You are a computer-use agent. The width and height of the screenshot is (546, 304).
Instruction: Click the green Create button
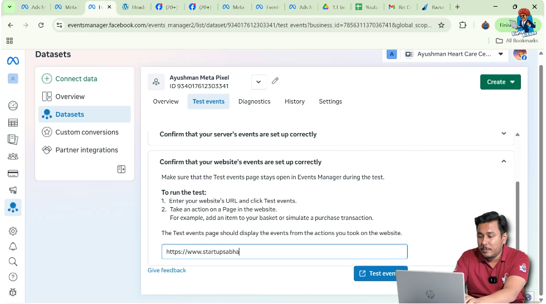(x=500, y=82)
